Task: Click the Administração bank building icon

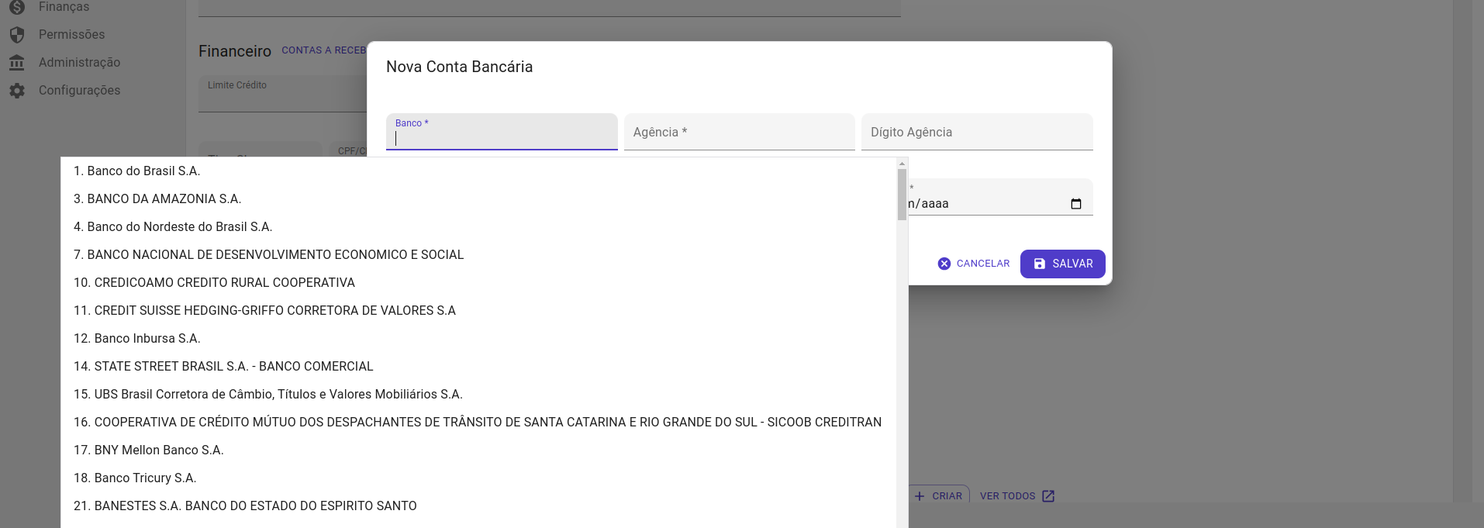Action: [x=17, y=63]
